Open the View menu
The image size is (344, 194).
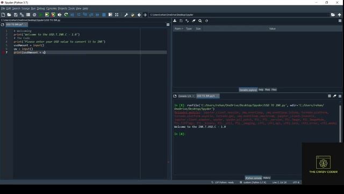pos(78,9)
